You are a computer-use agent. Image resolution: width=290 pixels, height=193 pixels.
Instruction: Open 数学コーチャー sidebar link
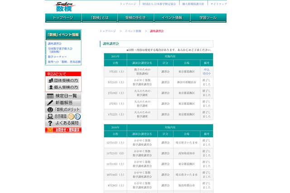point(58,57)
